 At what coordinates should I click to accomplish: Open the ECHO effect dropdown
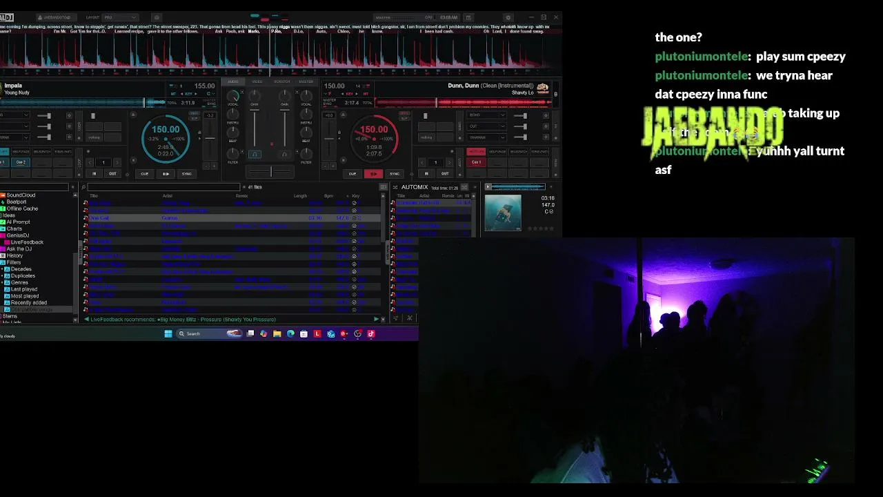click(x=485, y=115)
